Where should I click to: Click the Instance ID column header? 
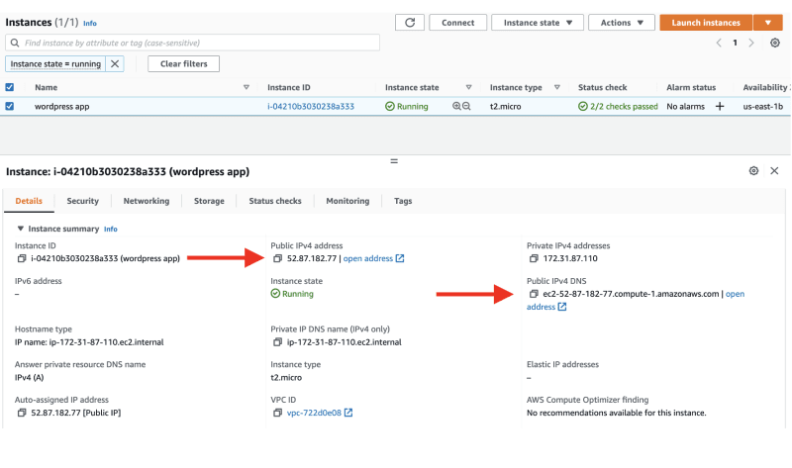coord(289,87)
